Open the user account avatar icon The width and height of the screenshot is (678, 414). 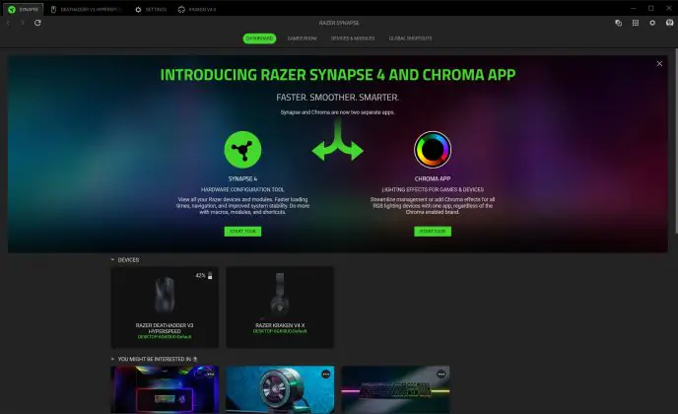[x=670, y=23]
